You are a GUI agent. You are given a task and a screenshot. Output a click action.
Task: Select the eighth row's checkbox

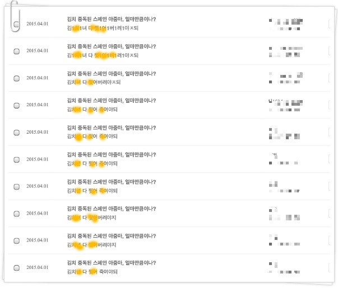(17, 214)
